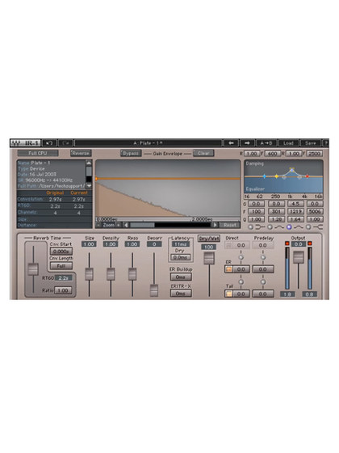Click the RT60 2.2s value field
This screenshot has width=339, height=453.
click(x=63, y=278)
